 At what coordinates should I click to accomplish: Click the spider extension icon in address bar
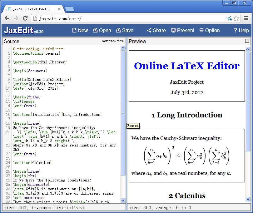pos(229,18)
